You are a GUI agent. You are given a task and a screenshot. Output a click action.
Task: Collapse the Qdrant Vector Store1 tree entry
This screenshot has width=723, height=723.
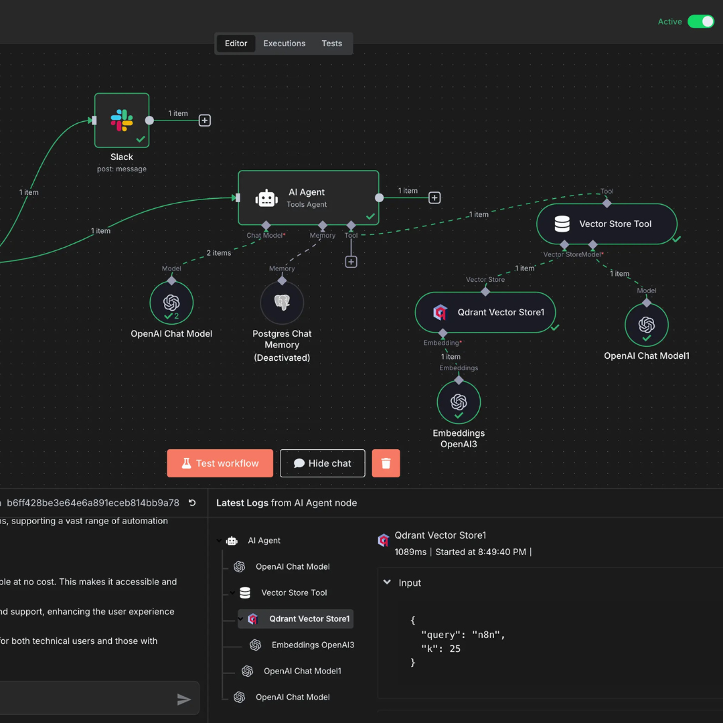pyautogui.click(x=240, y=619)
